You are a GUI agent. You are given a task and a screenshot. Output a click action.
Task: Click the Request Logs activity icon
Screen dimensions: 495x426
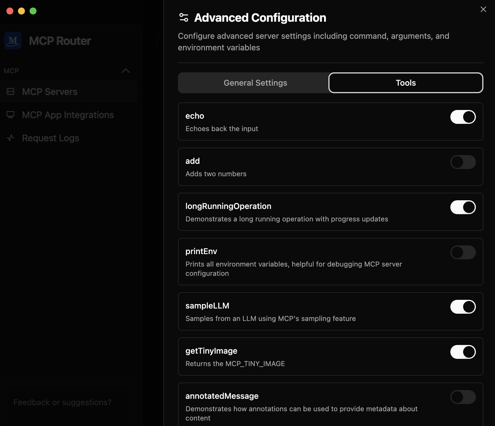10,138
